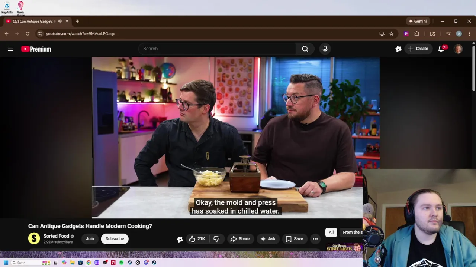Click sparkle icon left of like button
The width and height of the screenshot is (476, 267).
point(180,239)
